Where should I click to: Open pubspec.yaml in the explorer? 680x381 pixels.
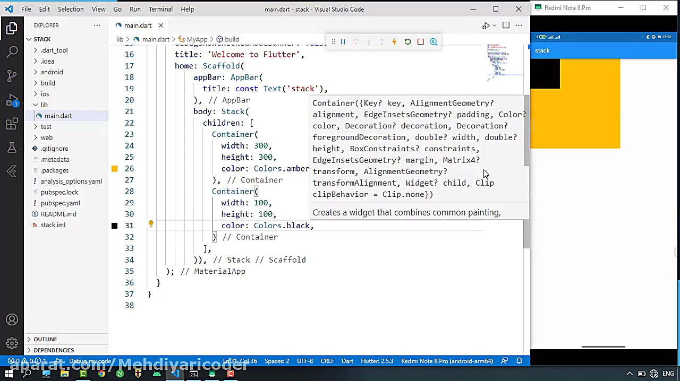coord(60,203)
